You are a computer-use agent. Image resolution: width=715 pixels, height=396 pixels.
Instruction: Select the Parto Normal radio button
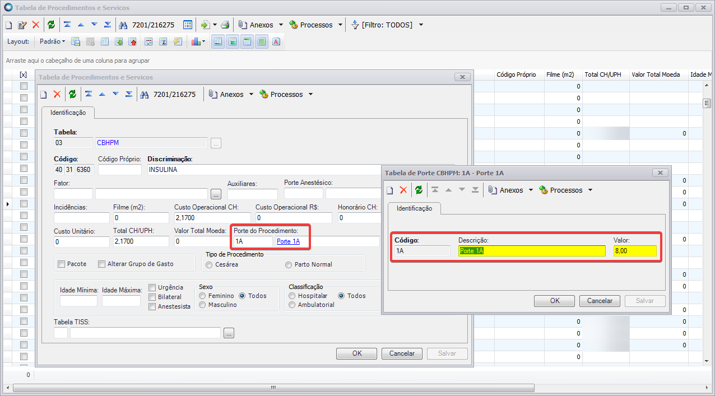[x=289, y=264]
